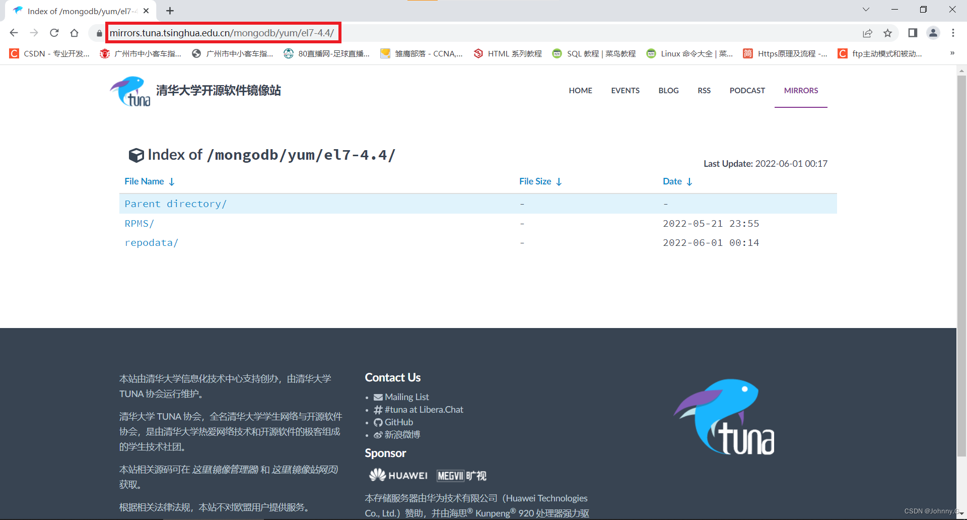
Task: Open the Parent directory/ link
Action: coord(175,204)
